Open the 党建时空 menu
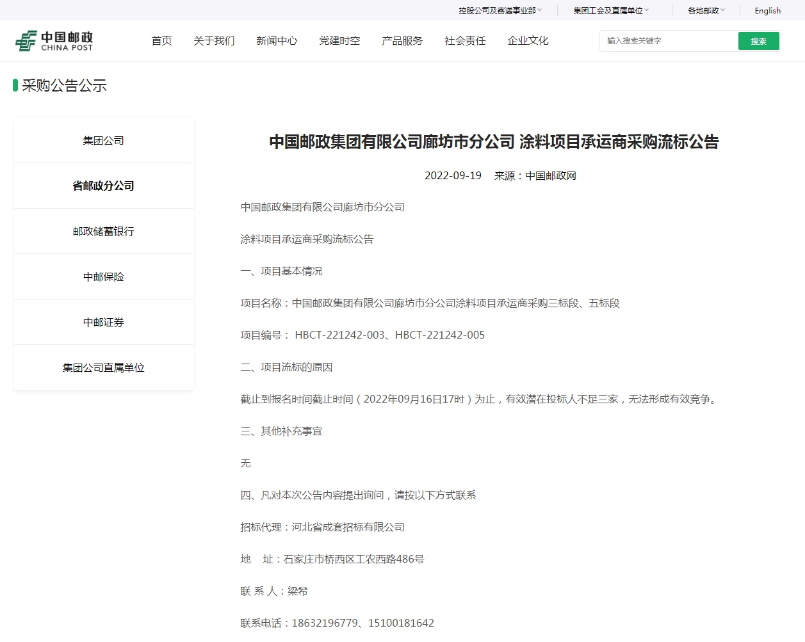Viewport: 805px width, 642px height. click(x=339, y=41)
